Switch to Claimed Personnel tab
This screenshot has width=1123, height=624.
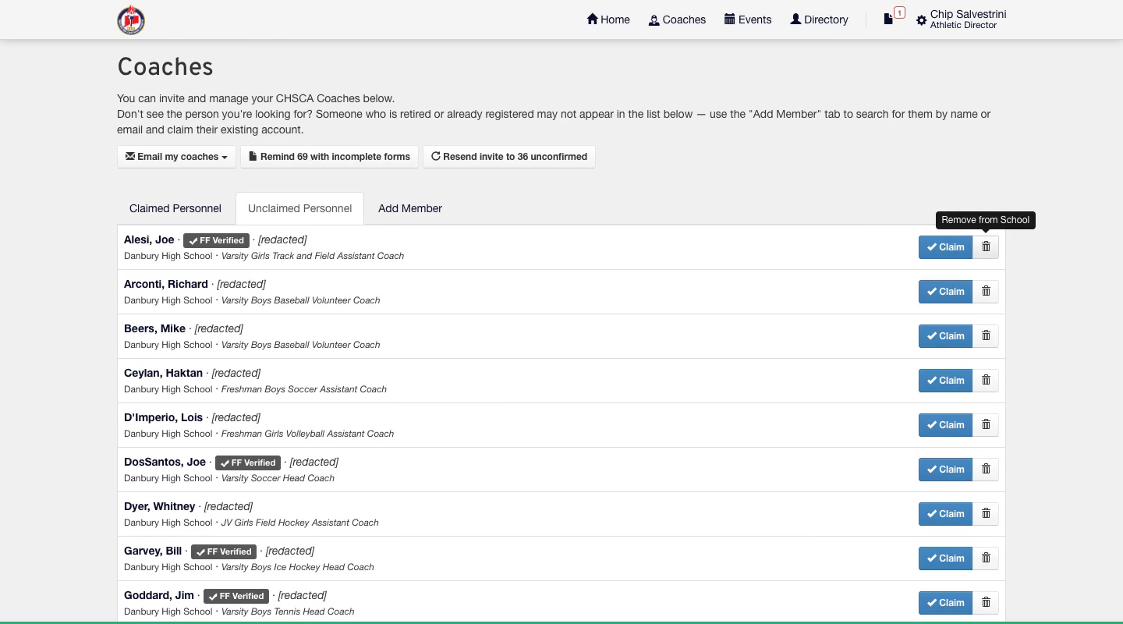[x=175, y=208]
